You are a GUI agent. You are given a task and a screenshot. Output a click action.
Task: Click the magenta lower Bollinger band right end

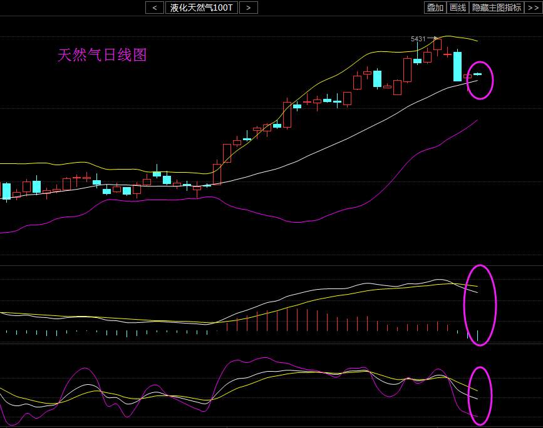[477, 121]
